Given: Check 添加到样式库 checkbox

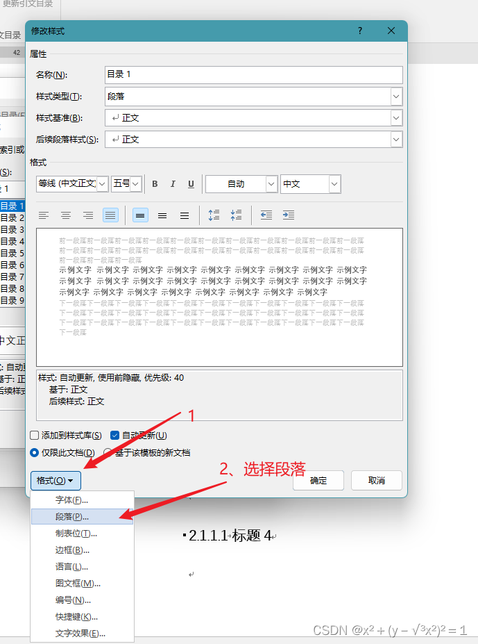Looking at the screenshot, I should click(35, 436).
